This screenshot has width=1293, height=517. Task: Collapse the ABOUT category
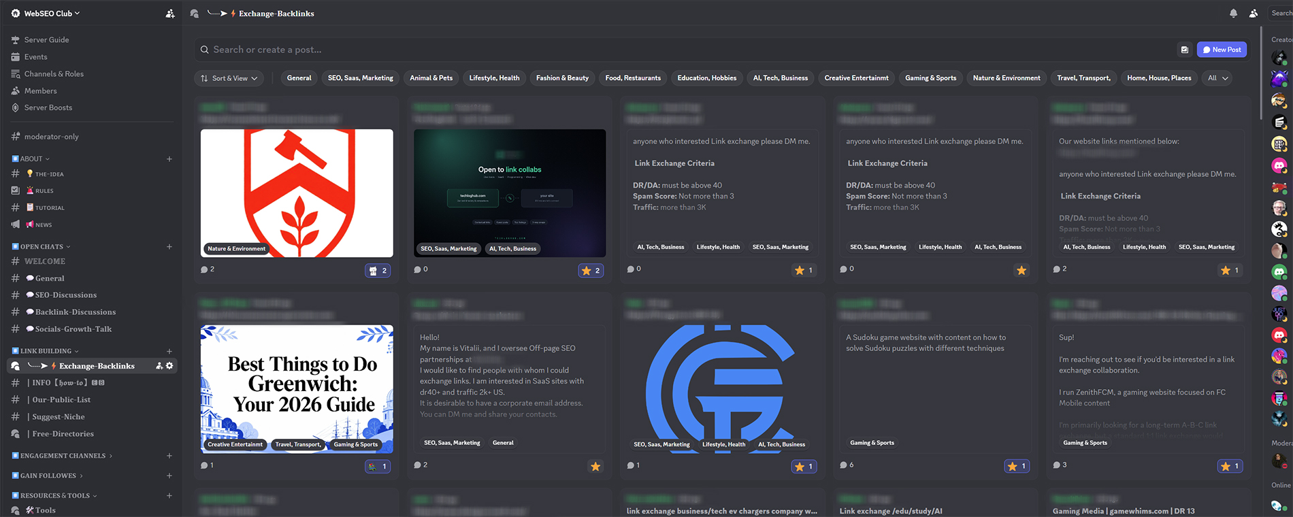(31, 159)
